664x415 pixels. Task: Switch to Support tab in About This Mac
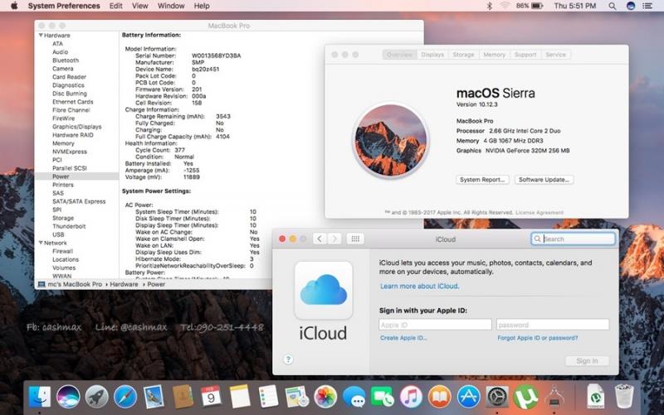pyautogui.click(x=525, y=55)
